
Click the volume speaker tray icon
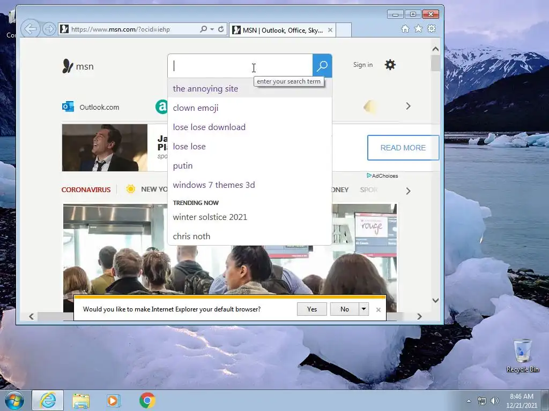click(494, 401)
